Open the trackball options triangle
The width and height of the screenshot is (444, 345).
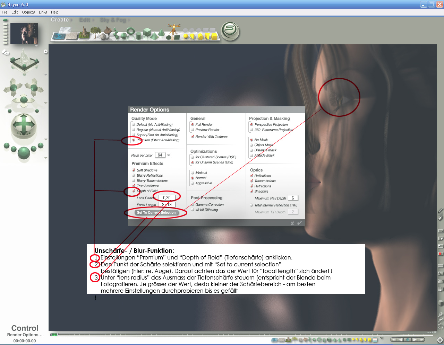(x=46, y=140)
